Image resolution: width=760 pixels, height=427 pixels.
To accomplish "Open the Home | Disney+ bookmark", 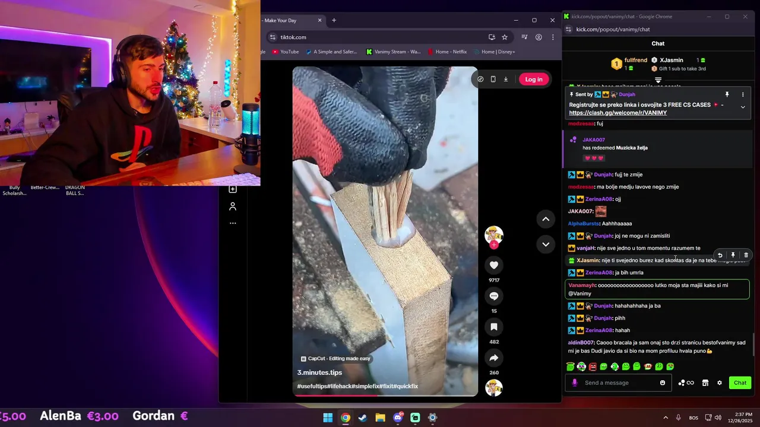I will (494, 52).
